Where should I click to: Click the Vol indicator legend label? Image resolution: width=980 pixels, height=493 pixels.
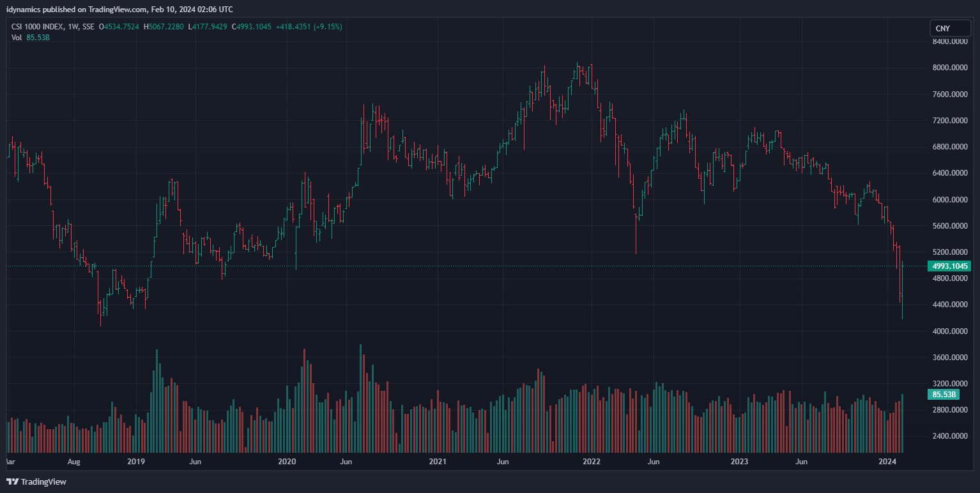click(x=17, y=38)
